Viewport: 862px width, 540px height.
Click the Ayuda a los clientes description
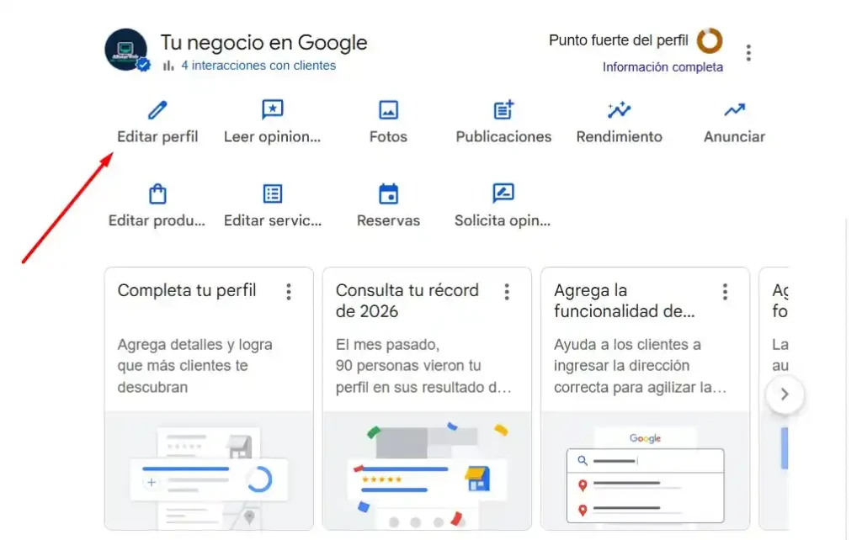point(640,366)
